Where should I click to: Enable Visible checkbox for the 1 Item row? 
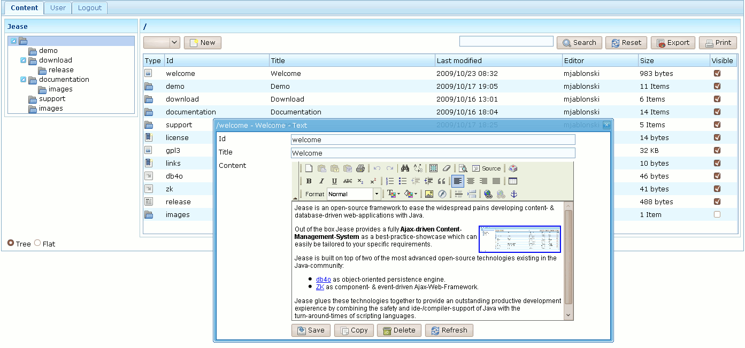(717, 214)
